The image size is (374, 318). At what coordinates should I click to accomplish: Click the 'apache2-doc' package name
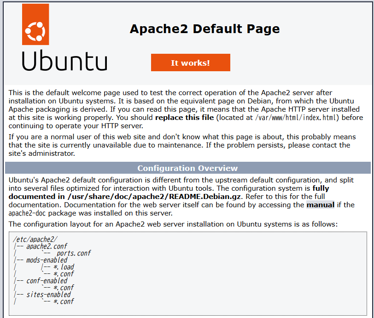click(x=27, y=213)
